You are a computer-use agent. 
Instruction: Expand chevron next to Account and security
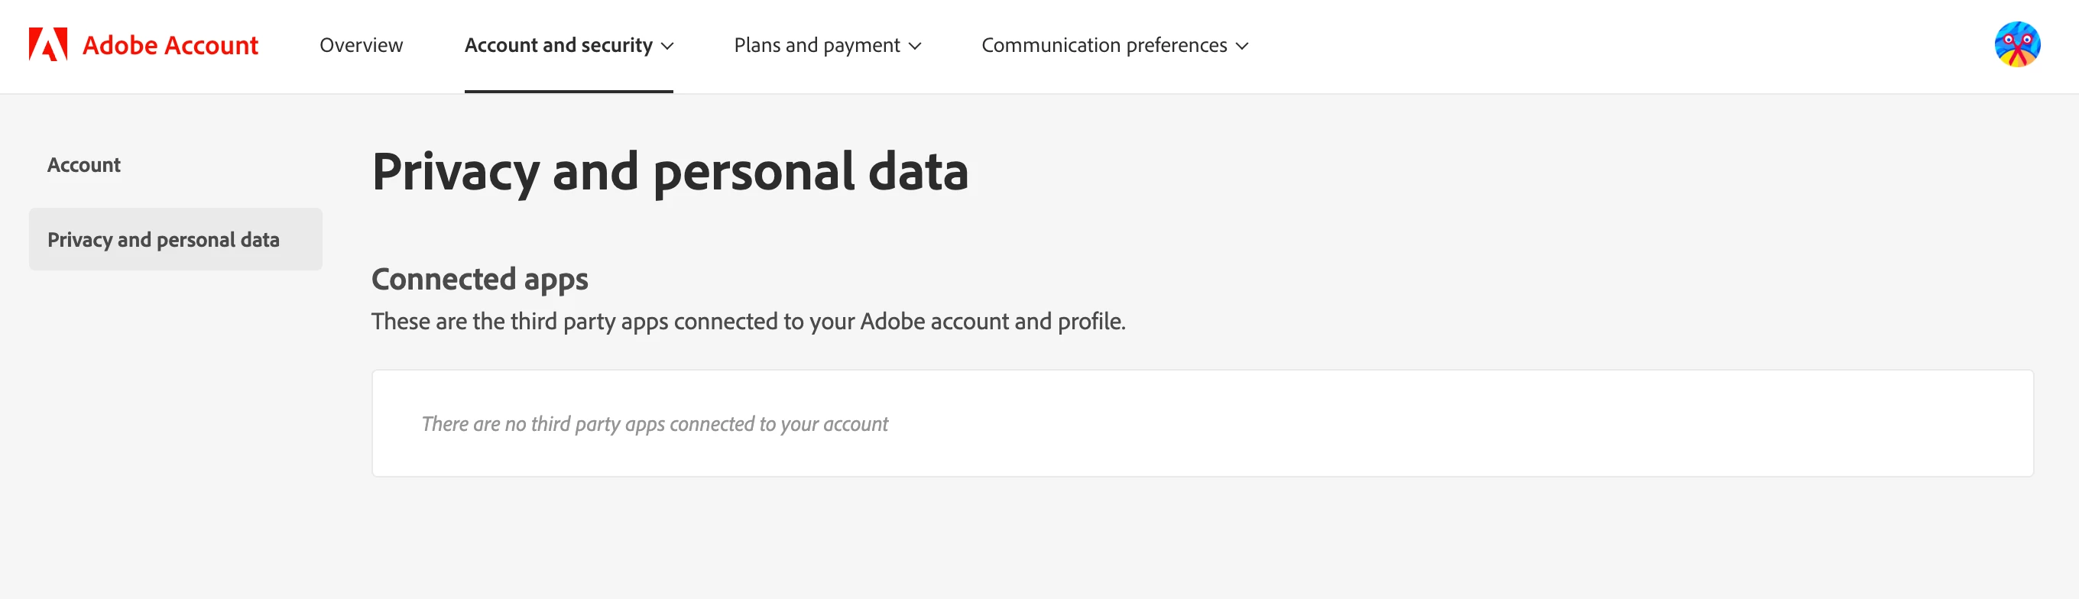pyautogui.click(x=667, y=46)
